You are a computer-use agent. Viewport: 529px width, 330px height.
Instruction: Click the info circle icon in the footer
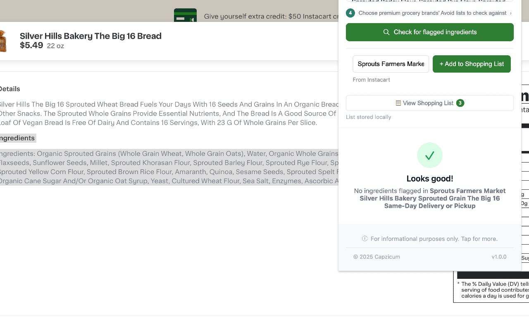[365, 238]
